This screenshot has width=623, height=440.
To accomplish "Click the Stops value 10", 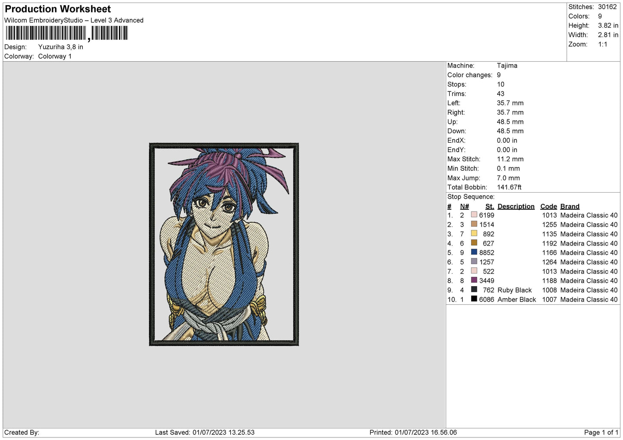I will (501, 84).
